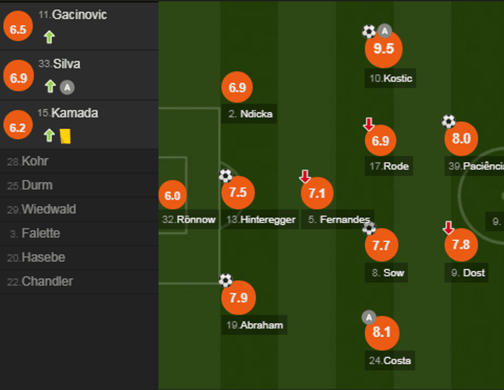Open the 2. Ndicka player name label
Image resolution: width=504 pixels, height=390 pixels.
250,114
